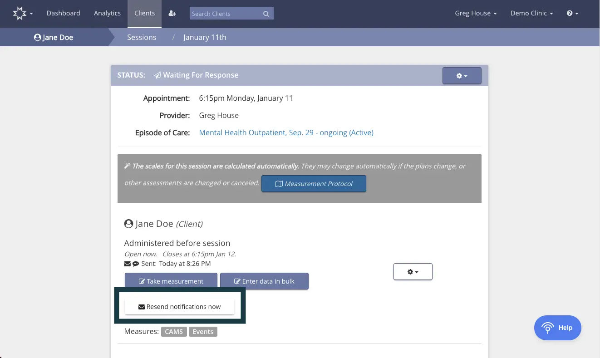600x358 pixels.
Task: Open the Demo Clinic switcher dropdown
Action: (x=531, y=13)
